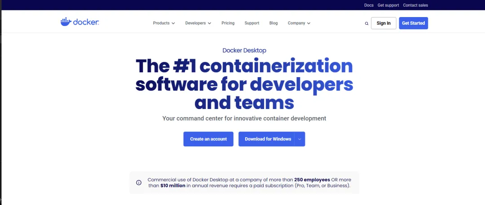This screenshot has height=205, width=485.
Task: Click the Docker whale logo
Action: pyautogui.click(x=79, y=22)
